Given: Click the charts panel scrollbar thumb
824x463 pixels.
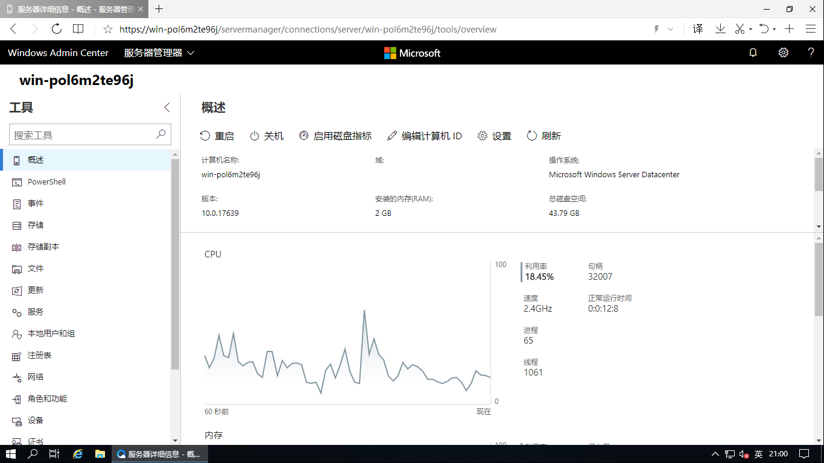Looking at the screenshot, I should tap(819, 279).
